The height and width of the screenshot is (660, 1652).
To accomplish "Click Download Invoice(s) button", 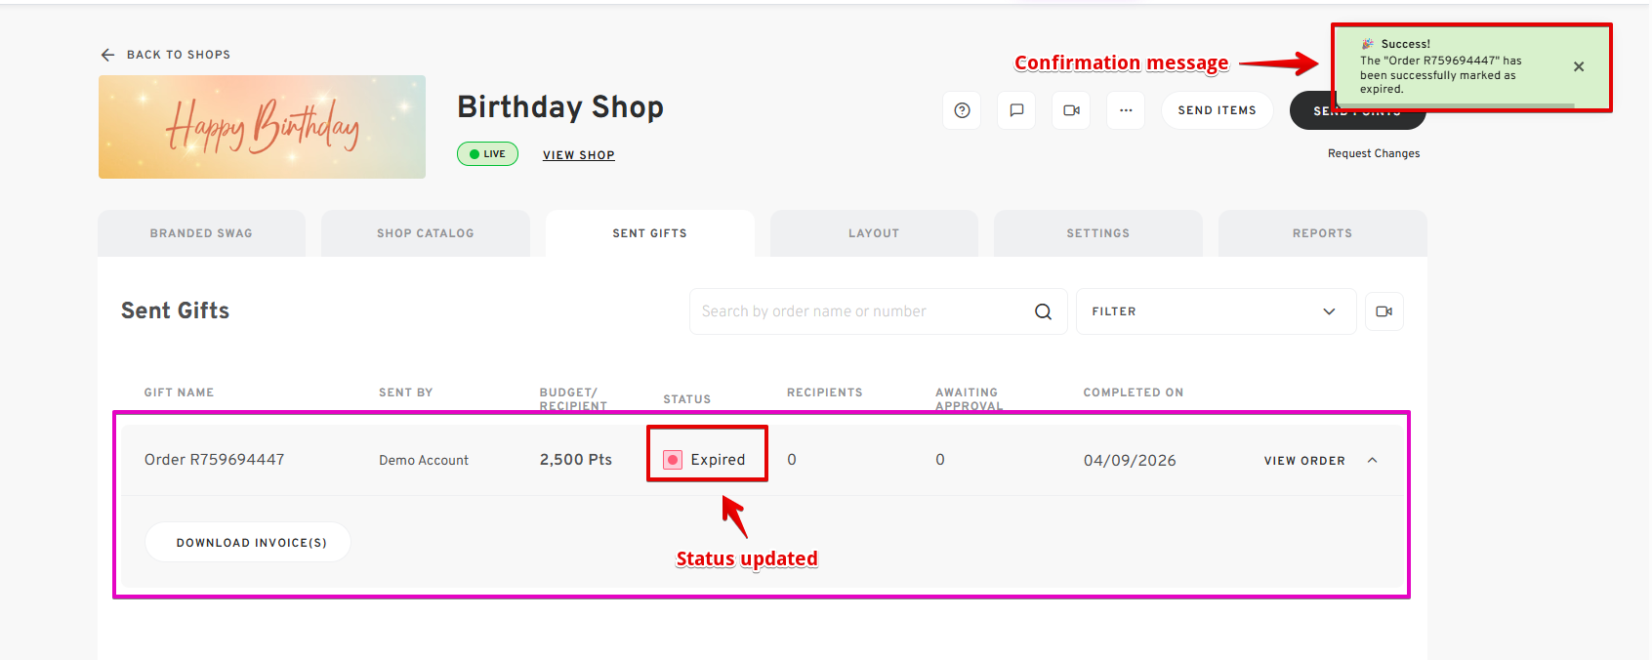I will click(x=251, y=542).
